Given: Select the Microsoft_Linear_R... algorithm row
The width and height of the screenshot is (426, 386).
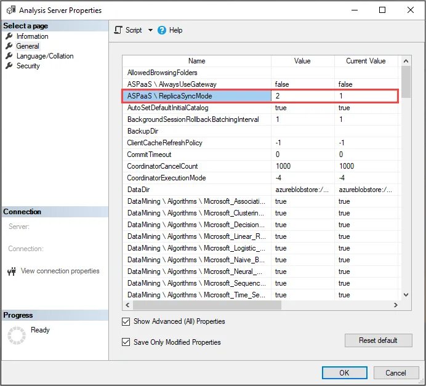Looking at the screenshot, I should 260,236.
